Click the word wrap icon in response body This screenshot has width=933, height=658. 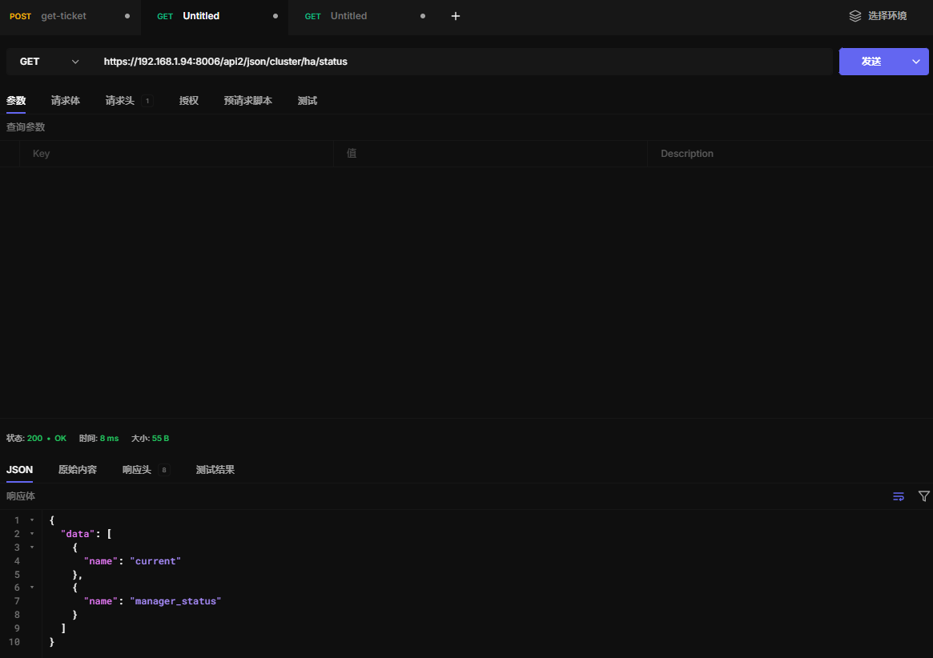899,496
